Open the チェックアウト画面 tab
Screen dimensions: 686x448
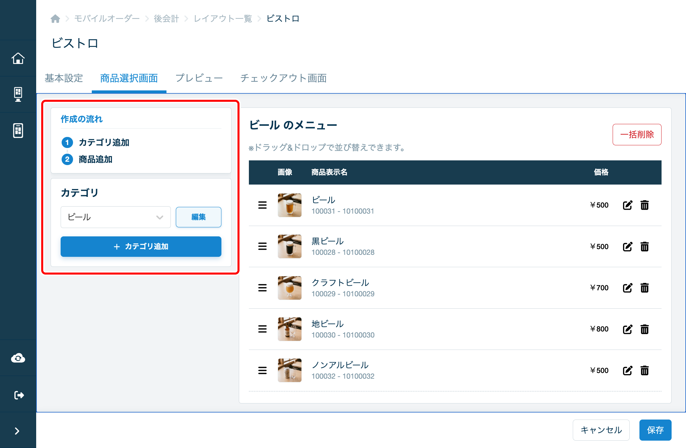pos(283,78)
